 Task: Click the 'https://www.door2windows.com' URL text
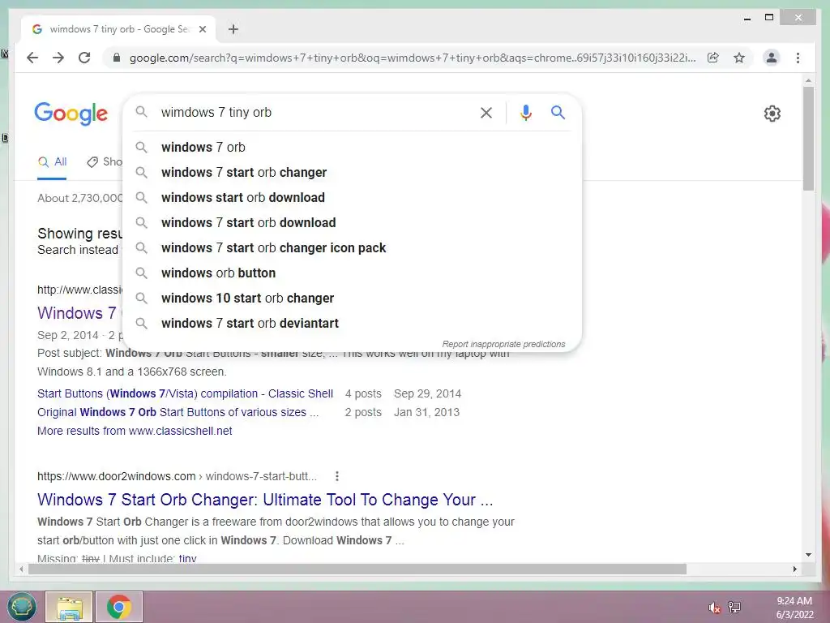pyautogui.click(x=117, y=476)
